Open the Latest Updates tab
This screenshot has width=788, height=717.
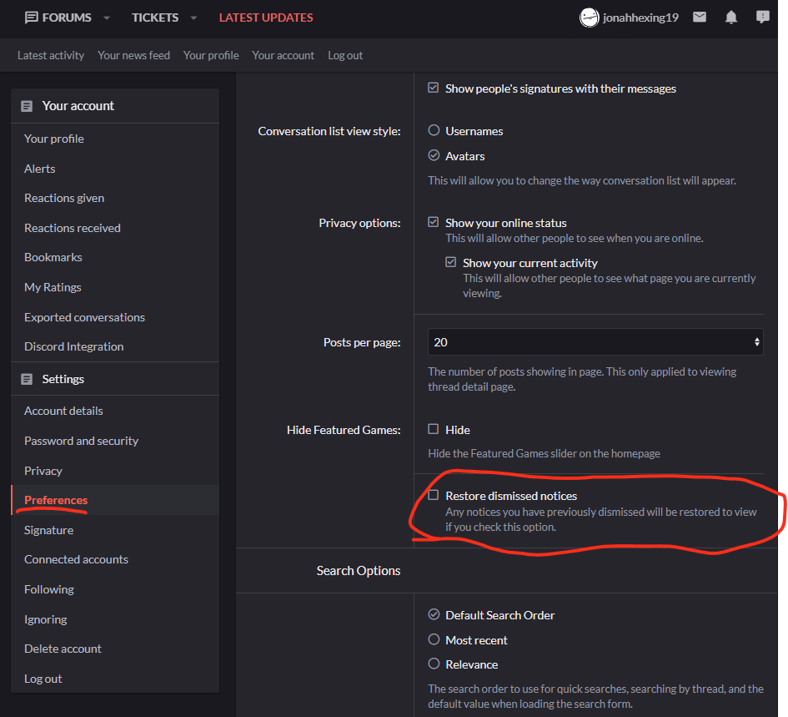pos(266,18)
